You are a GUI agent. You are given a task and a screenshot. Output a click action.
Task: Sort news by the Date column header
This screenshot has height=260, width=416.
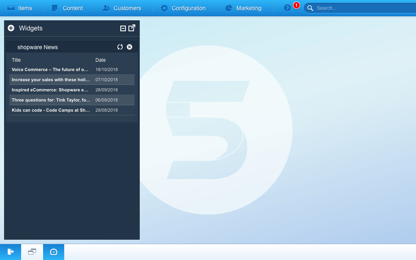[x=100, y=60]
